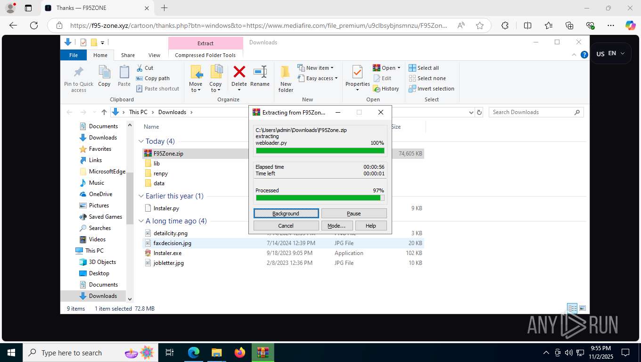Click the Background button in WinRAR dialog
Image resolution: width=641 pixels, height=362 pixels.
pos(286,214)
